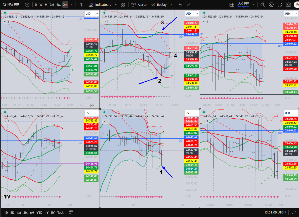
Task: Start bar Replay mode
Action: pos(159,5)
